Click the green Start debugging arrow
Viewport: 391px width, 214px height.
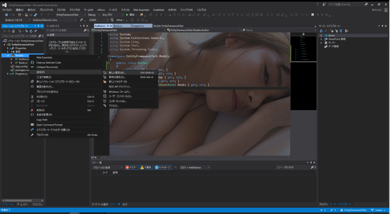tap(127, 15)
